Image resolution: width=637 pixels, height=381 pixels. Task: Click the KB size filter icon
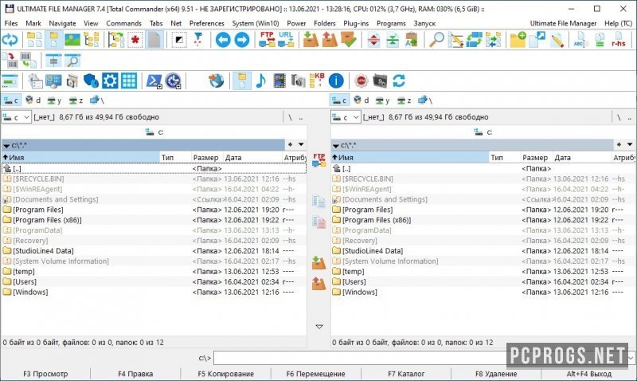[x=317, y=81]
